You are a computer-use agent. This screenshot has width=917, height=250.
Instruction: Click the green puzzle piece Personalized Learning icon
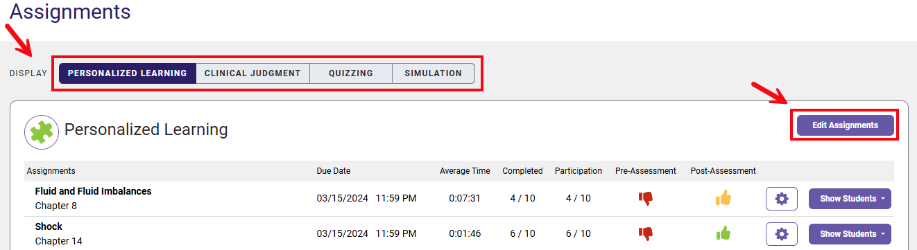tap(41, 132)
